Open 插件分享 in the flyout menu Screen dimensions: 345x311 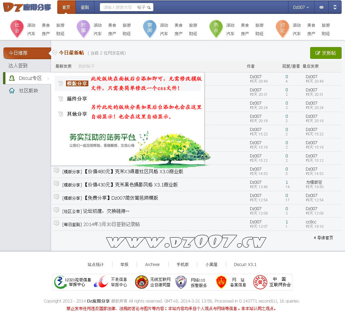[77, 99]
